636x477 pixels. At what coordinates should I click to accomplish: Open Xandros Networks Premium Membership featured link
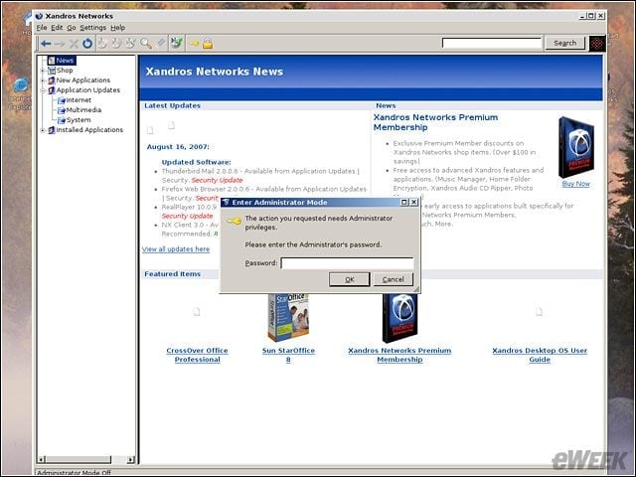[x=399, y=355]
